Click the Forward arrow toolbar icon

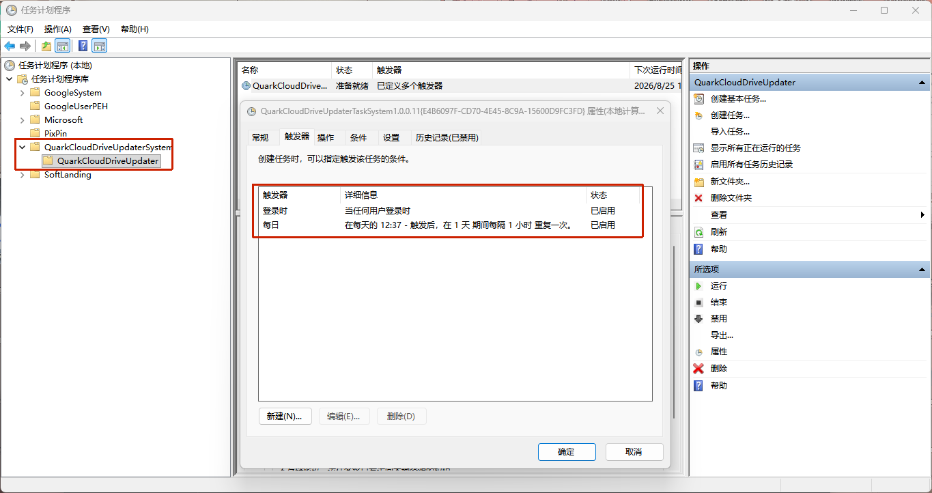[x=25, y=46]
